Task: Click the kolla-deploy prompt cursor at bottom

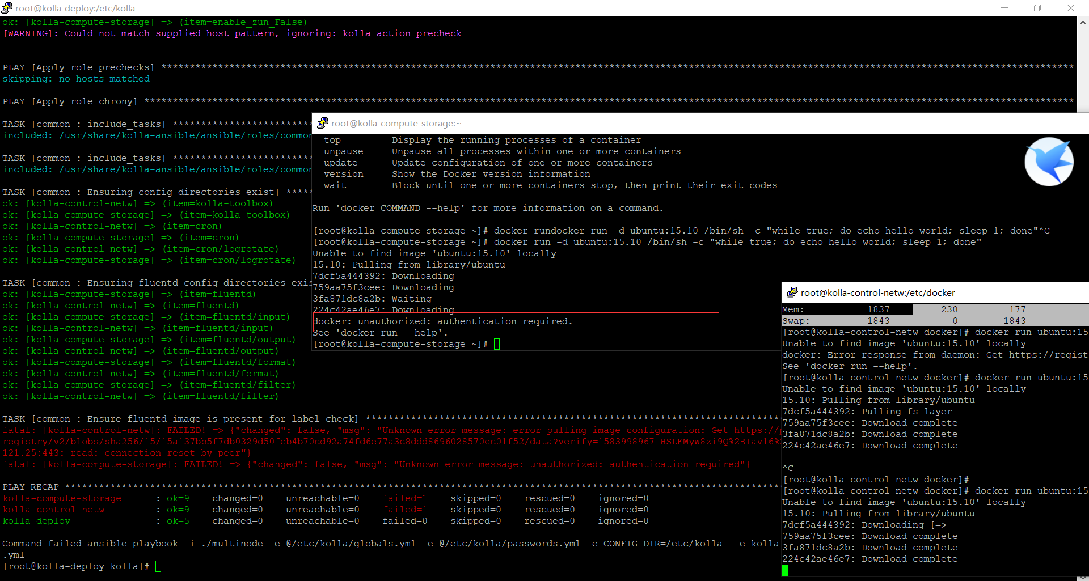Action: (x=158, y=566)
